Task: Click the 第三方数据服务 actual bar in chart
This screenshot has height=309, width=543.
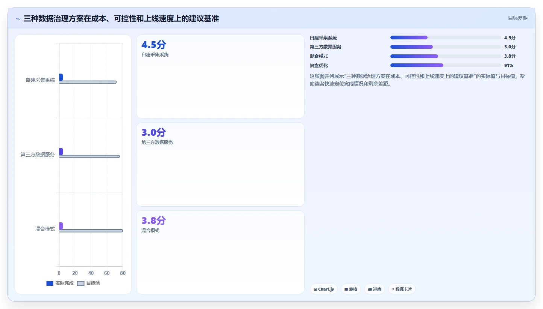Action: coord(61,151)
